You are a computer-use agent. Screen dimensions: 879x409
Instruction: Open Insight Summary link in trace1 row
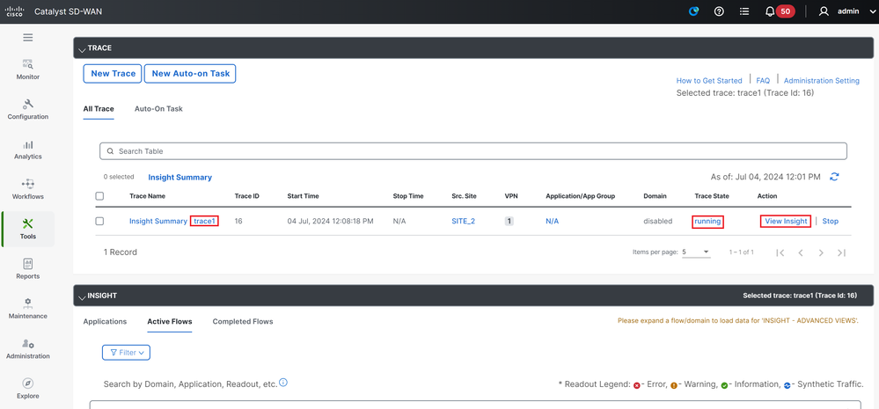click(158, 222)
